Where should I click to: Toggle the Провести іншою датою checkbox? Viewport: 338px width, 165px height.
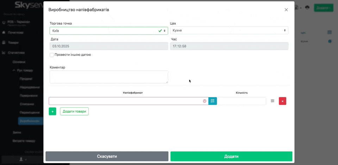click(52, 55)
